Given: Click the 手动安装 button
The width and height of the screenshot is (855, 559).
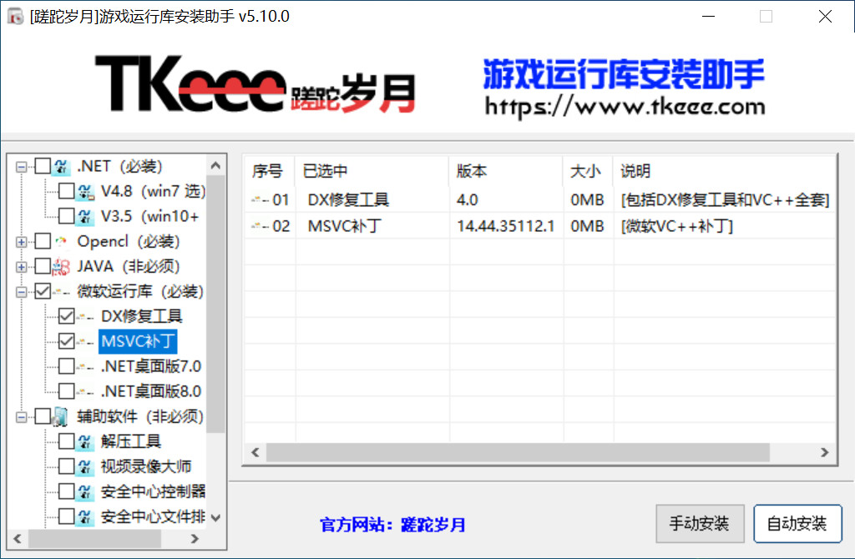Looking at the screenshot, I should point(699,524).
